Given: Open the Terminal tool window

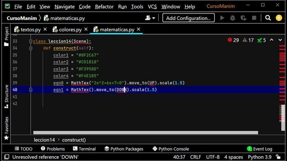Looking at the screenshot, I should (x=84, y=149).
